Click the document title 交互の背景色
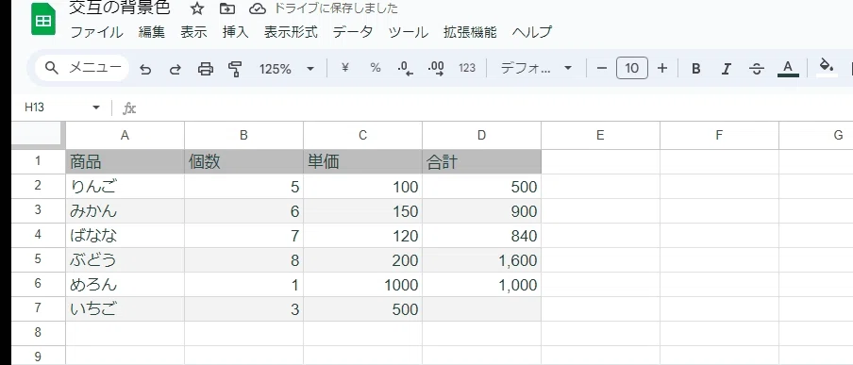853x365 pixels. pos(120,8)
